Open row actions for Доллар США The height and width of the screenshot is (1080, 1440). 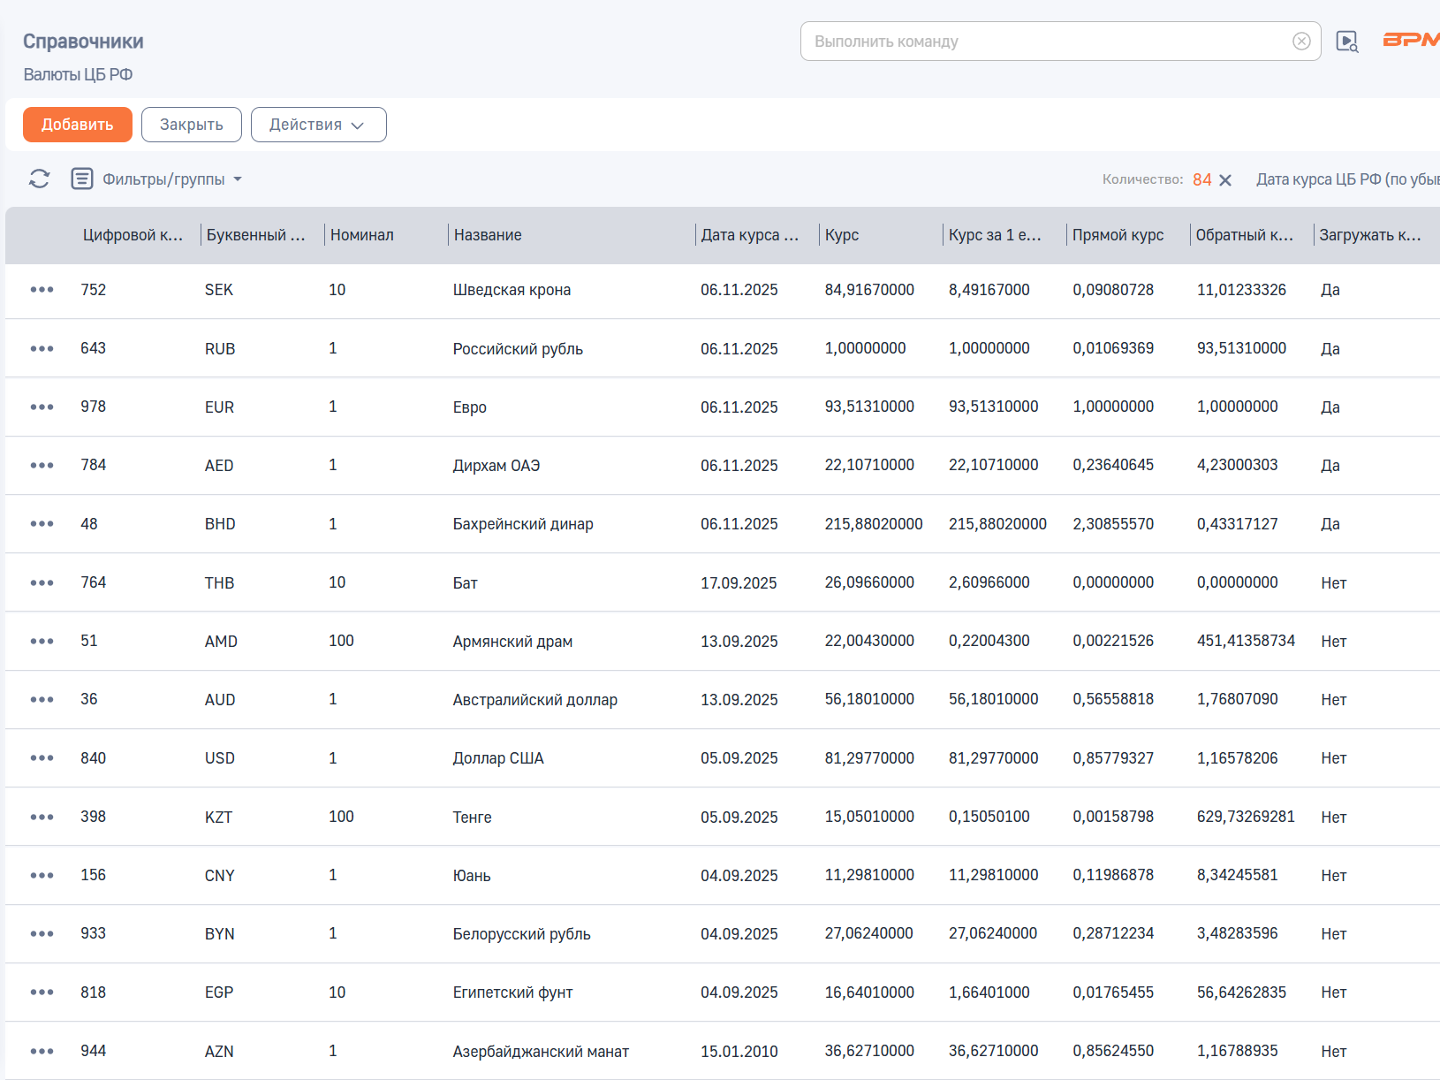click(x=42, y=758)
